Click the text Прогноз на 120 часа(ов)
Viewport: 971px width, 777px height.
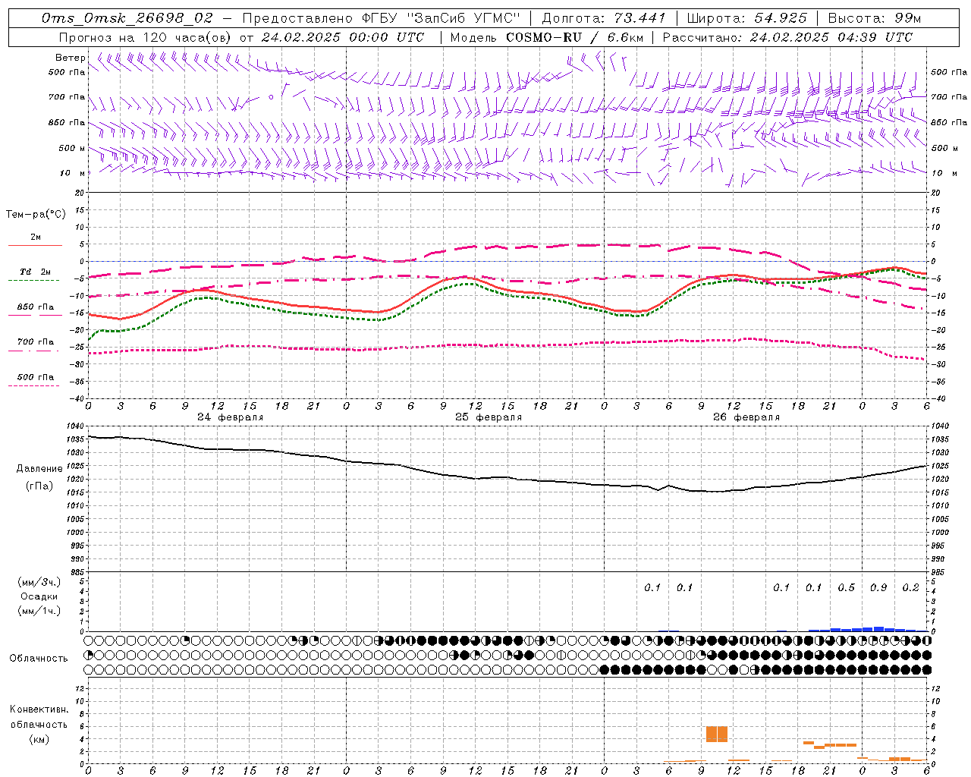[x=146, y=37]
